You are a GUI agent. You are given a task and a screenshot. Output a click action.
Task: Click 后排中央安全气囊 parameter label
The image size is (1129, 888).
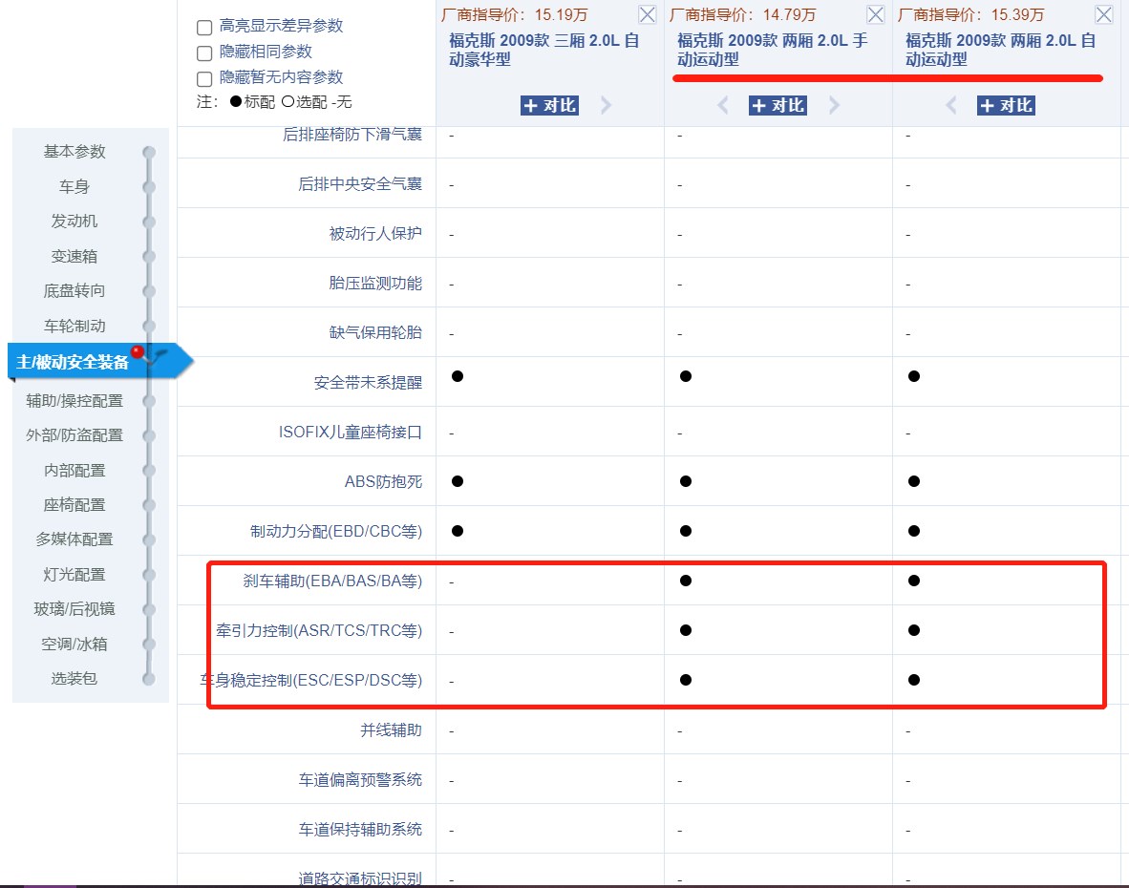pyautogui.click(x=360, y=184)
